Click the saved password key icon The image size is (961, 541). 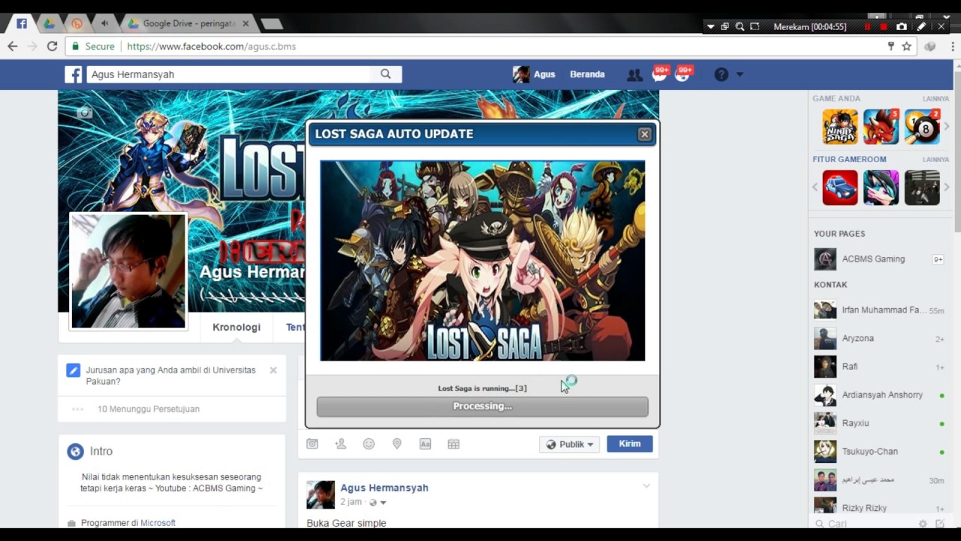[x=891, y=46]
